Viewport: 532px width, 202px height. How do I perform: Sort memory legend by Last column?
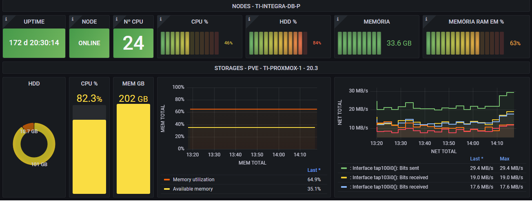coord(313,170)
